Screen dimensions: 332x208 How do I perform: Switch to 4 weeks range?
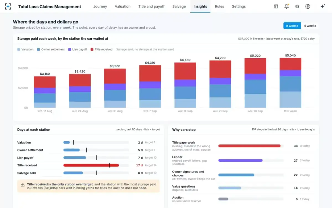click(310, 26)
